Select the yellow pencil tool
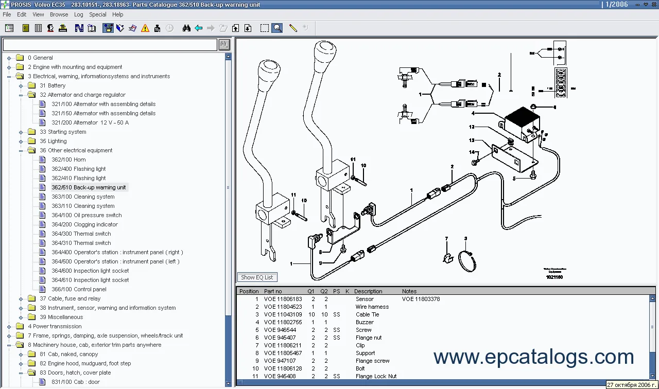 pyautogui.click(x=293, y=28)
